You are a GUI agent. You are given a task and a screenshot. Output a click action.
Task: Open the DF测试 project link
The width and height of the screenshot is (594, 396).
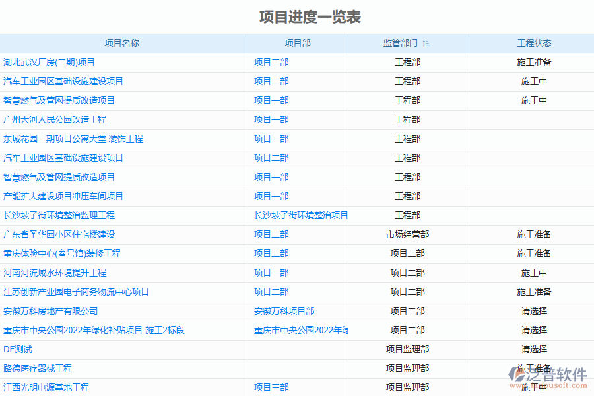click(x=18, y=349)
